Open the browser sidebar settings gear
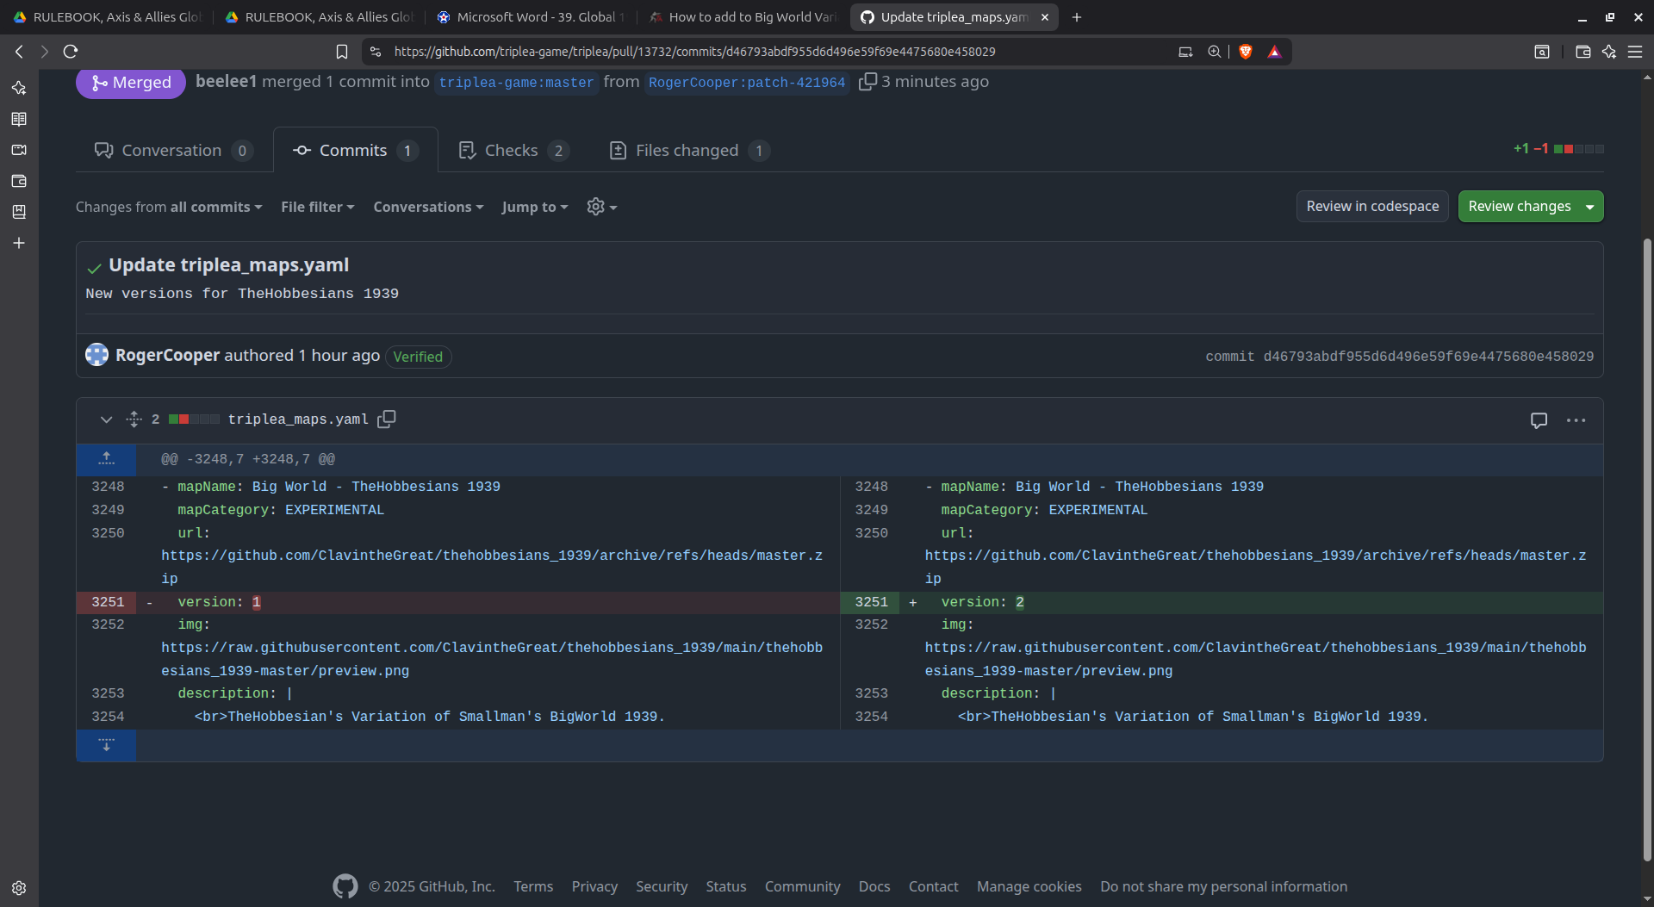Screen dimensions: 1654x907 pyautogui.click(x=19, y=888)
